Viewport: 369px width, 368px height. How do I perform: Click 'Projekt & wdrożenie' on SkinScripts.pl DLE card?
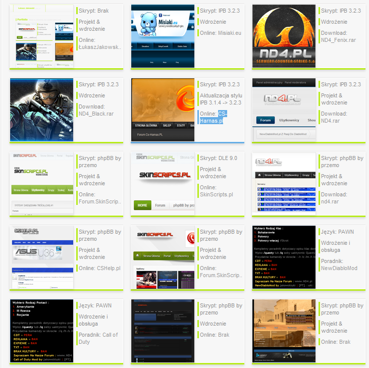(213, 173)
